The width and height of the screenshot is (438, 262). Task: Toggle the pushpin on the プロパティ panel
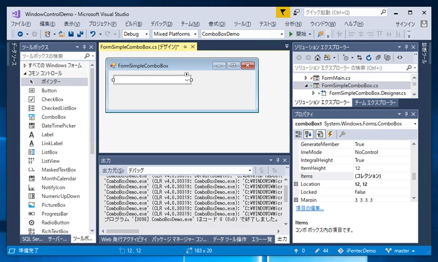pyautogui.click(x=406, y=114)
